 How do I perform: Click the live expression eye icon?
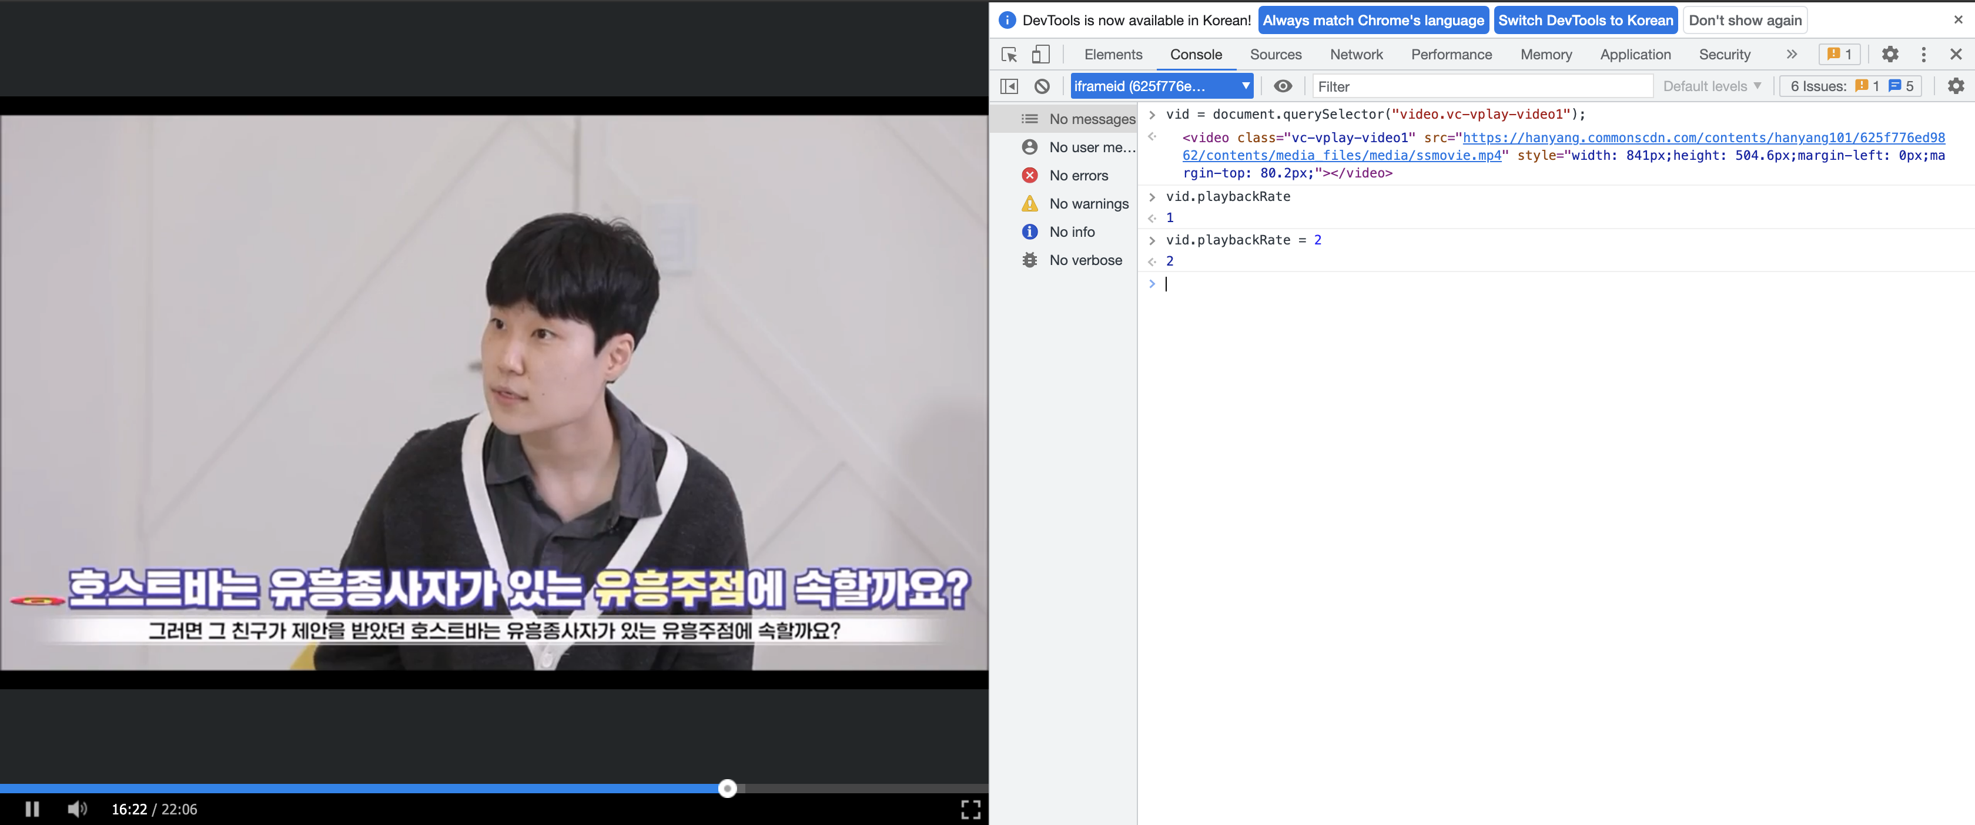(x=1282, y=86)
